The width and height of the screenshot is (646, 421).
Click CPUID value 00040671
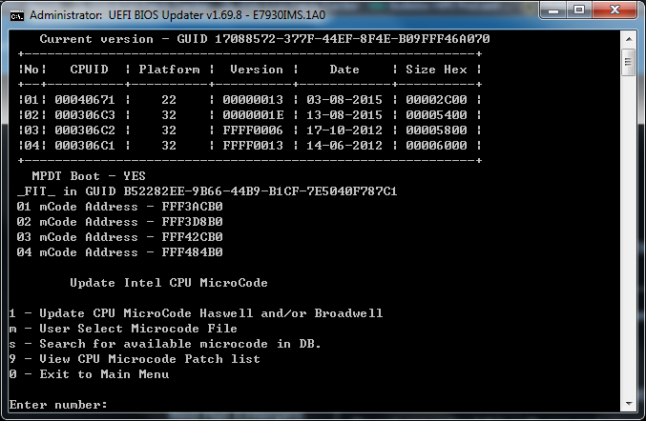85,100
